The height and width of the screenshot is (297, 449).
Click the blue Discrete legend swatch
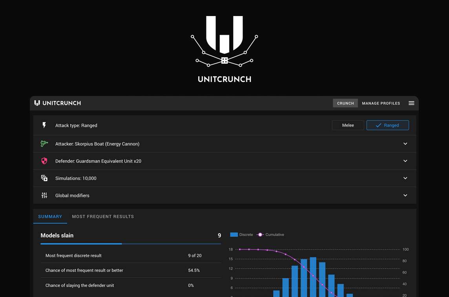pos(234,235)
